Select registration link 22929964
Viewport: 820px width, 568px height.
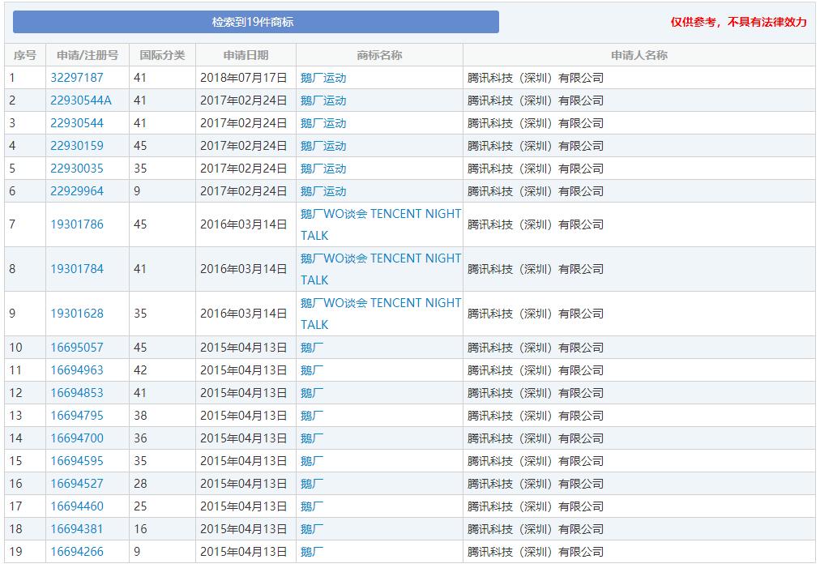click(x=77, y=191)
